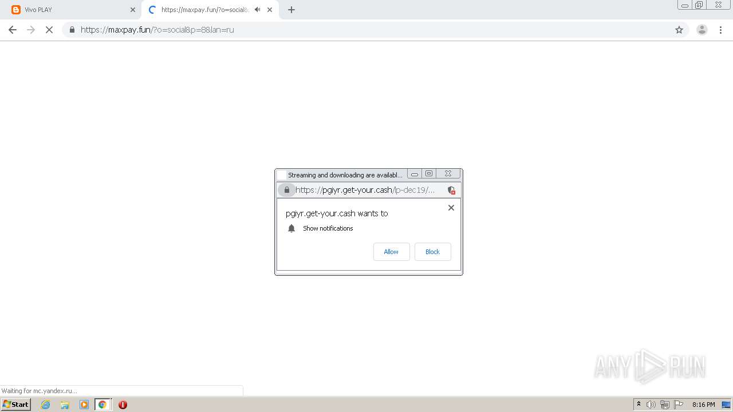Mute the audio-playing tab speaker icon
This screenshot has width=733, height=412.
(x=258, y=10)
